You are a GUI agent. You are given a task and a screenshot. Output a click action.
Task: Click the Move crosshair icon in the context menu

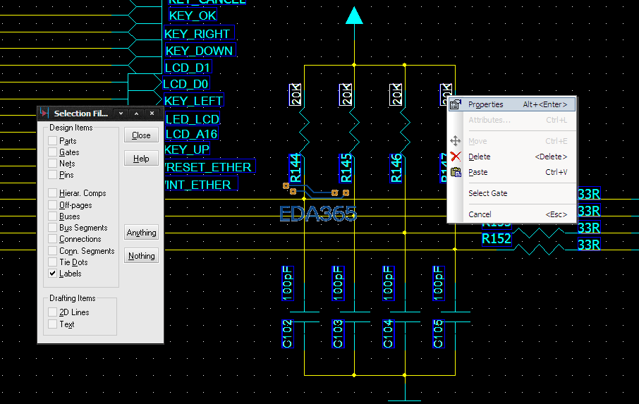[x=455, y=141]
